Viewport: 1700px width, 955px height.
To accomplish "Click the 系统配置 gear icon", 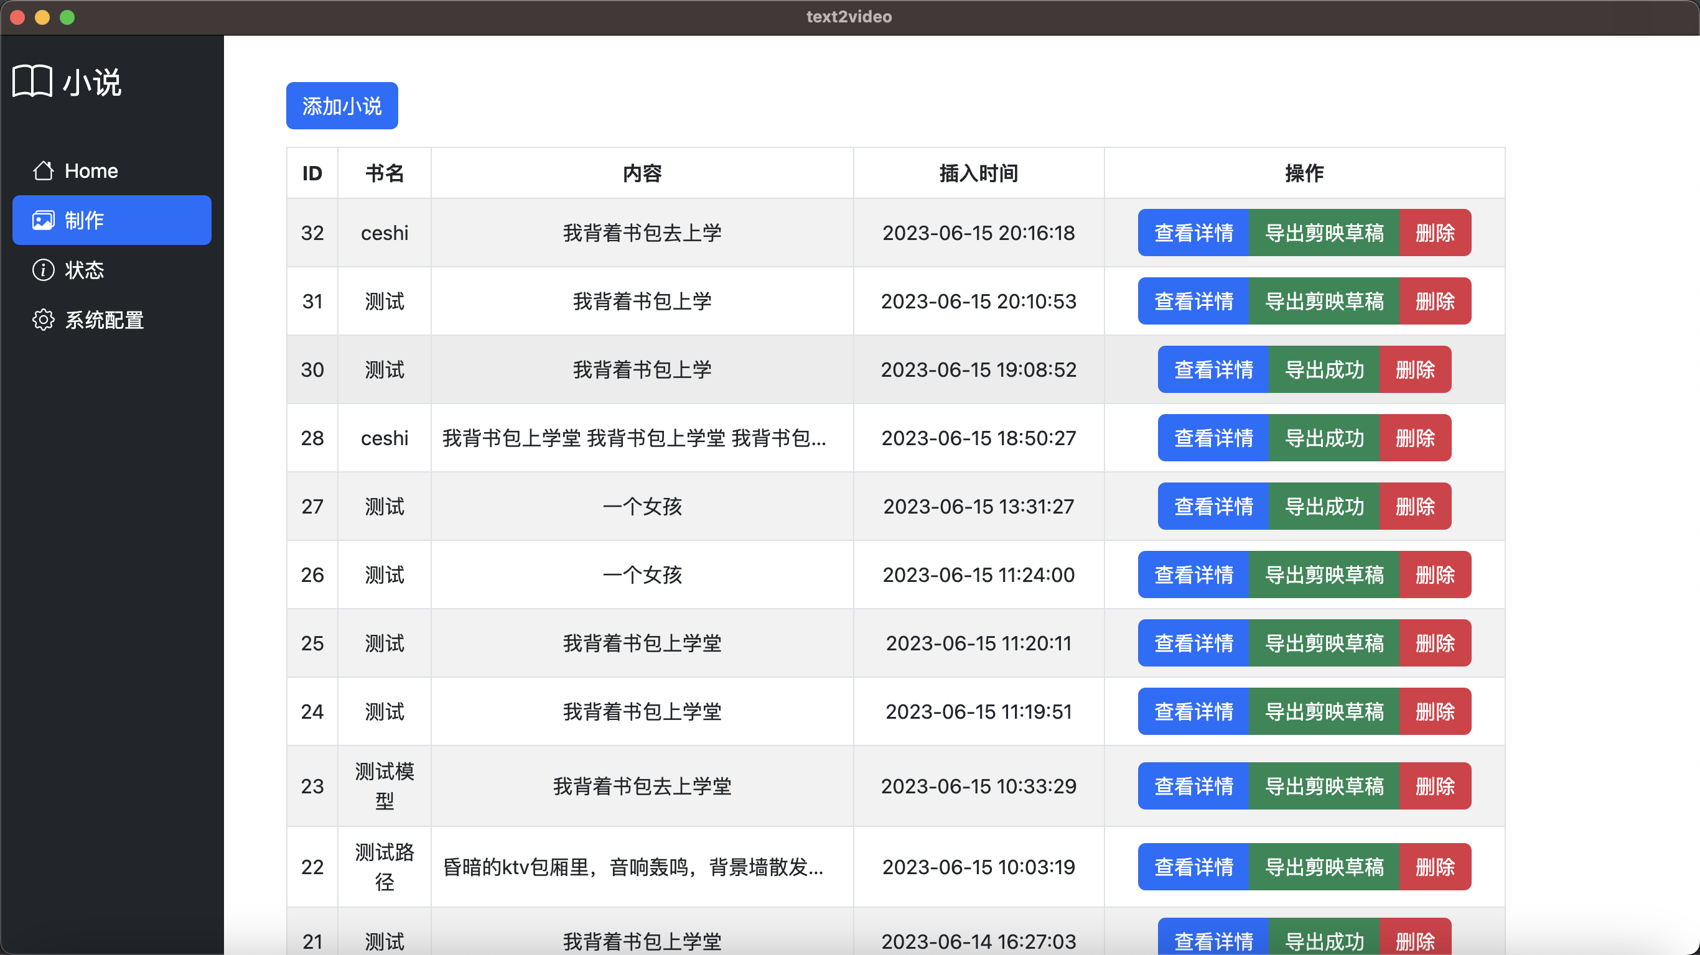I will point(44,320).
